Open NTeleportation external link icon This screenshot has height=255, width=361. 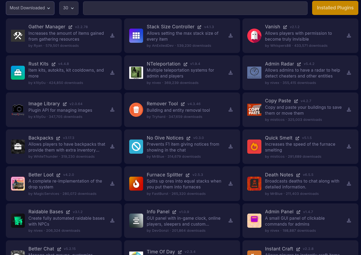(x=185, y=64)
